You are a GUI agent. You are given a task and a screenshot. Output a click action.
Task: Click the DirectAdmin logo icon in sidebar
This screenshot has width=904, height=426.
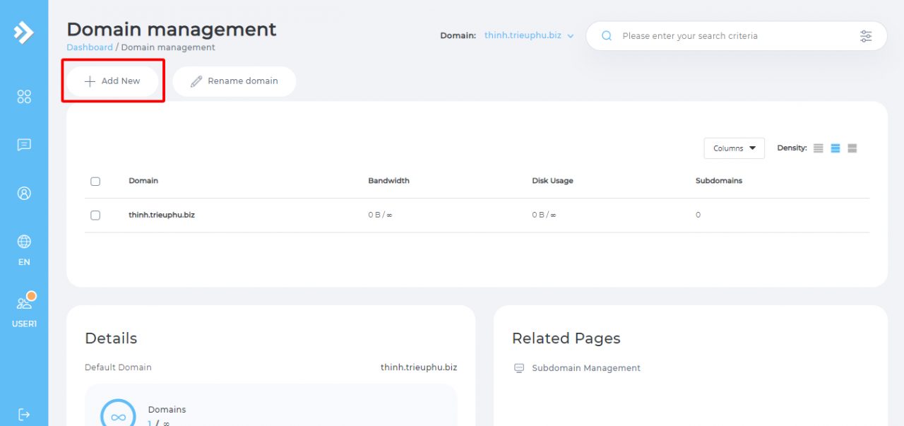tap(23, 32)
